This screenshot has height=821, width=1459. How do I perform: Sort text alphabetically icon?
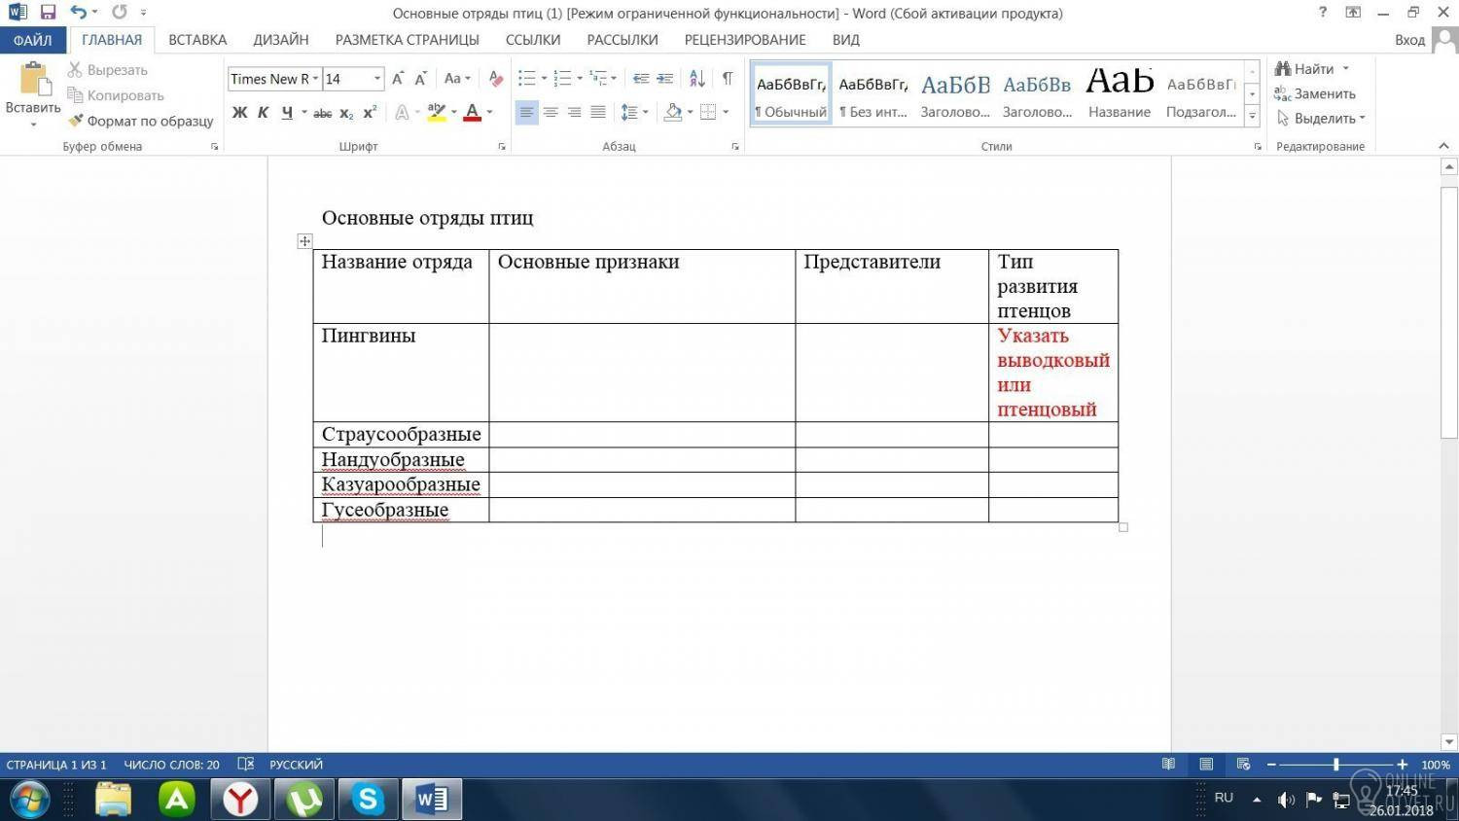tap(697, 79)
